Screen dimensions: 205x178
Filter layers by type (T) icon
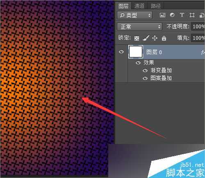(x=182, y=15)
